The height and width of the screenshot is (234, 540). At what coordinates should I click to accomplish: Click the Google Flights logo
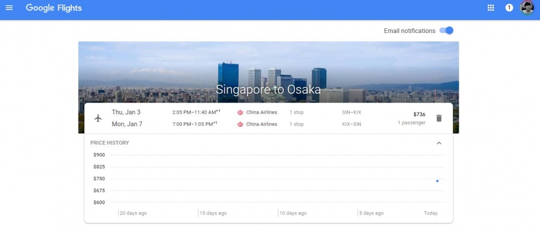point(53,8)
